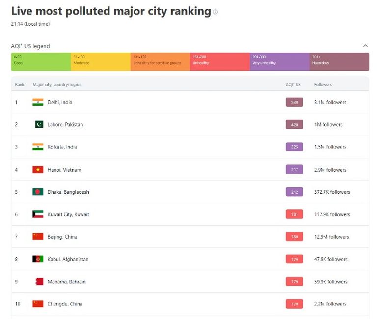Screen dimensions: 378x319
Task: Click the 2.2M followers text for Chengdu
Action: (x=330, y=304)
